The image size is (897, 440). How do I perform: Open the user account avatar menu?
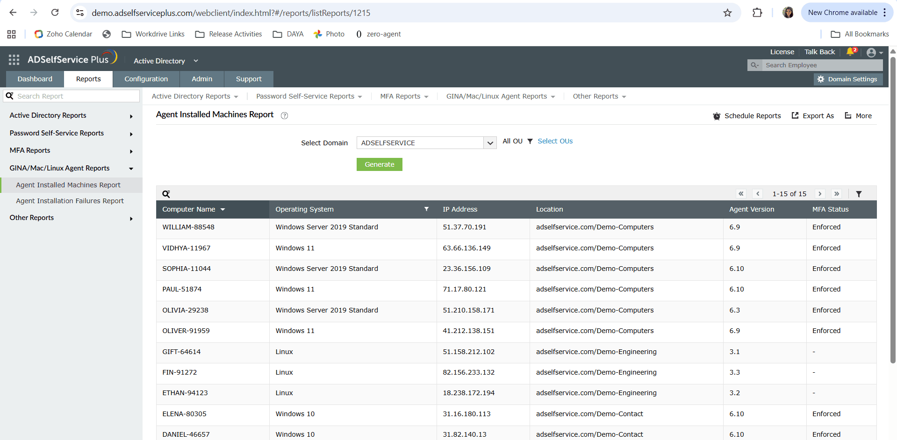click(874, 52)
